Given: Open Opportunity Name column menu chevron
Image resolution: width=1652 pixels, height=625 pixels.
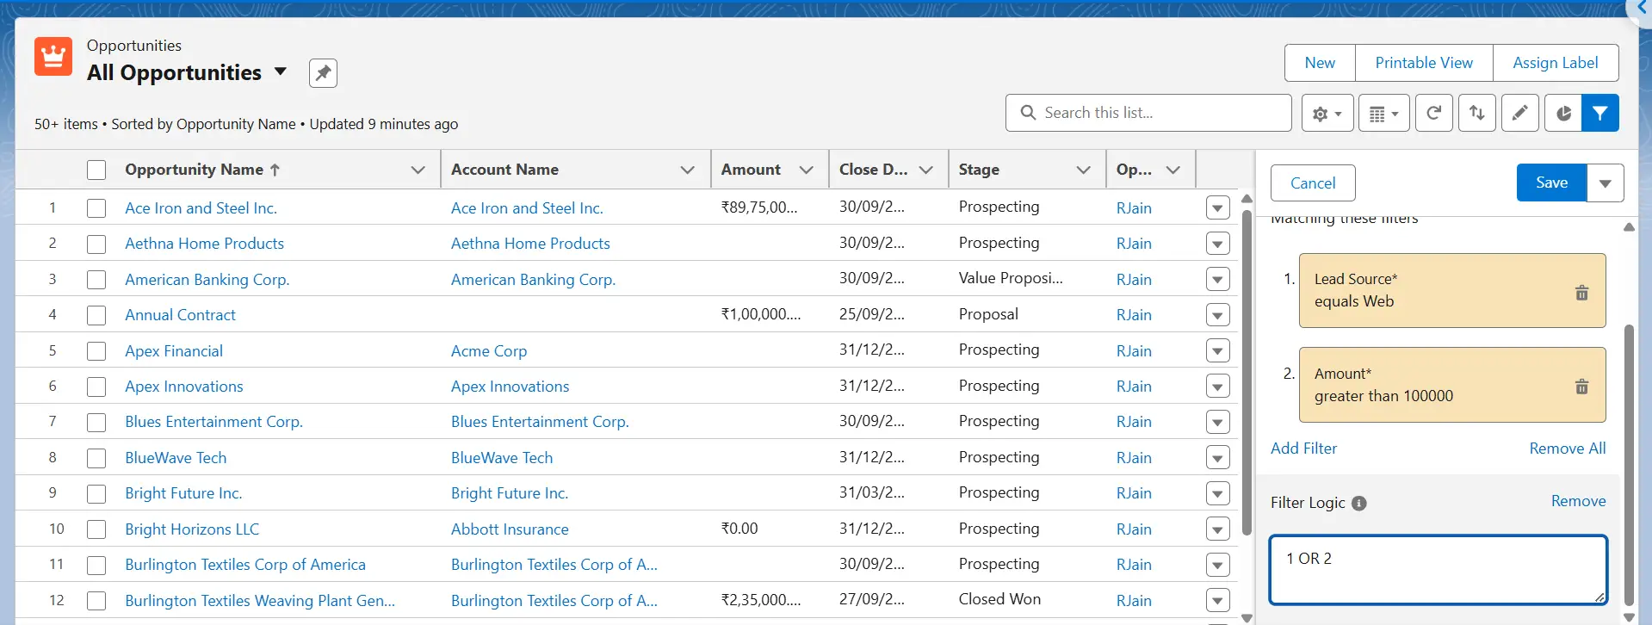Looking at the screenshot, I should (x=418, y=170).
